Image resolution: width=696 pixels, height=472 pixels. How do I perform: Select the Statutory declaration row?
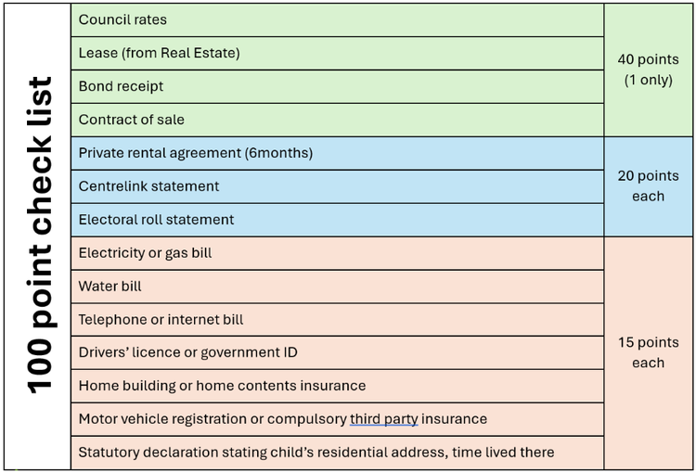(316, 453)
